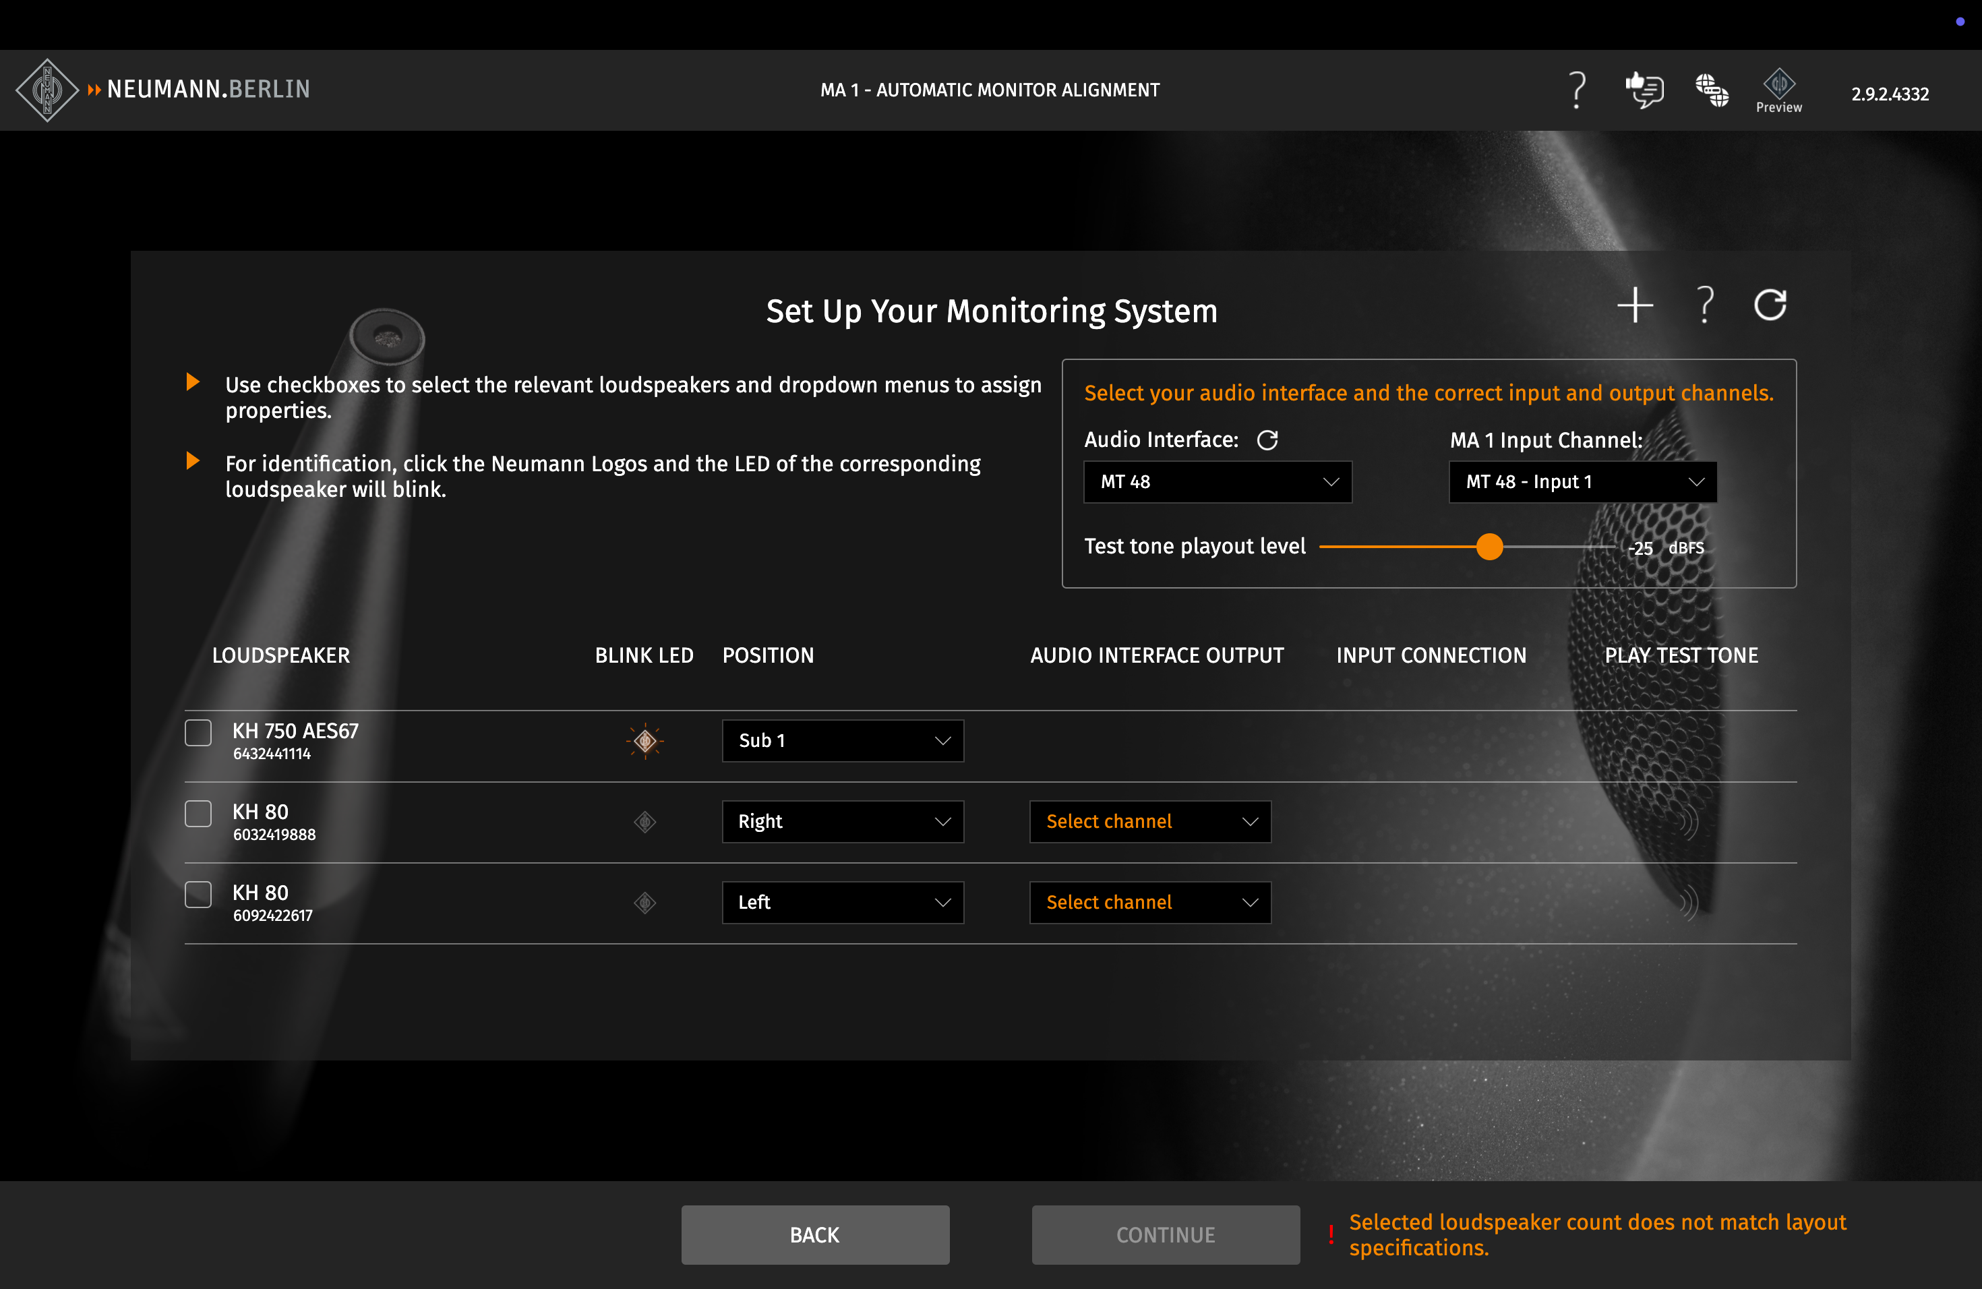
Task: Blink LED of KH 80 6032419888
Action: coord(644,822)
